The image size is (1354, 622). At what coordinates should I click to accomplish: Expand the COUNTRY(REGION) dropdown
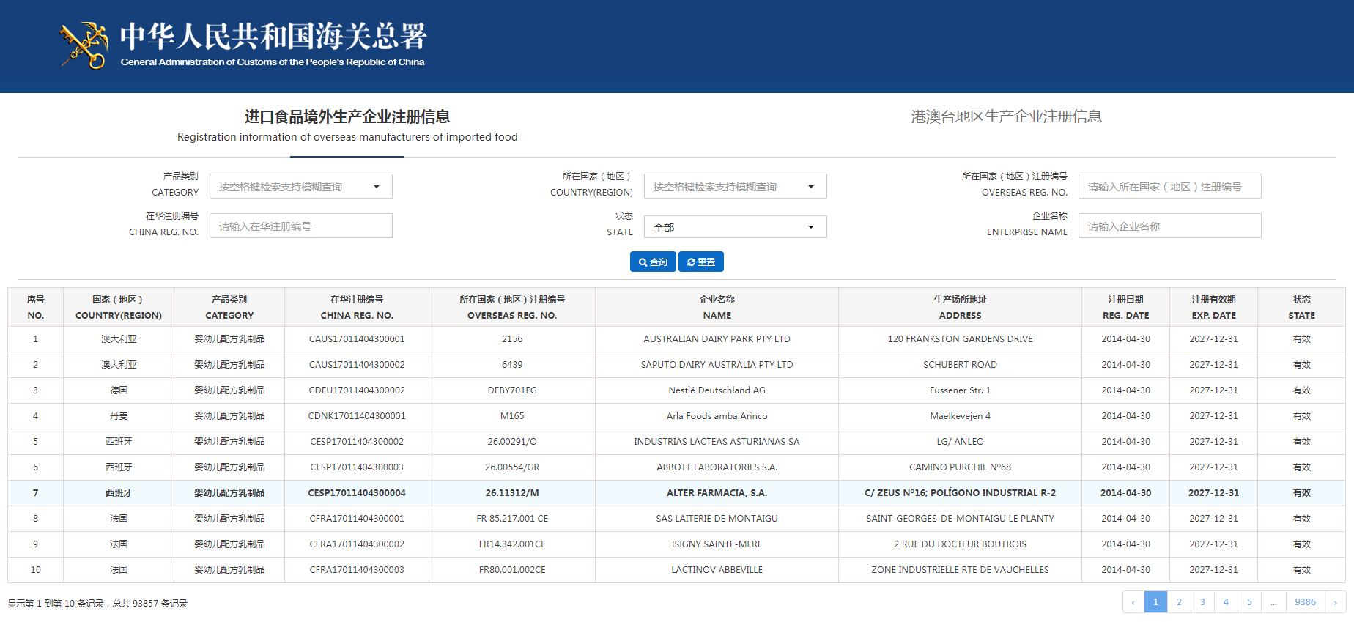[735, 187]
